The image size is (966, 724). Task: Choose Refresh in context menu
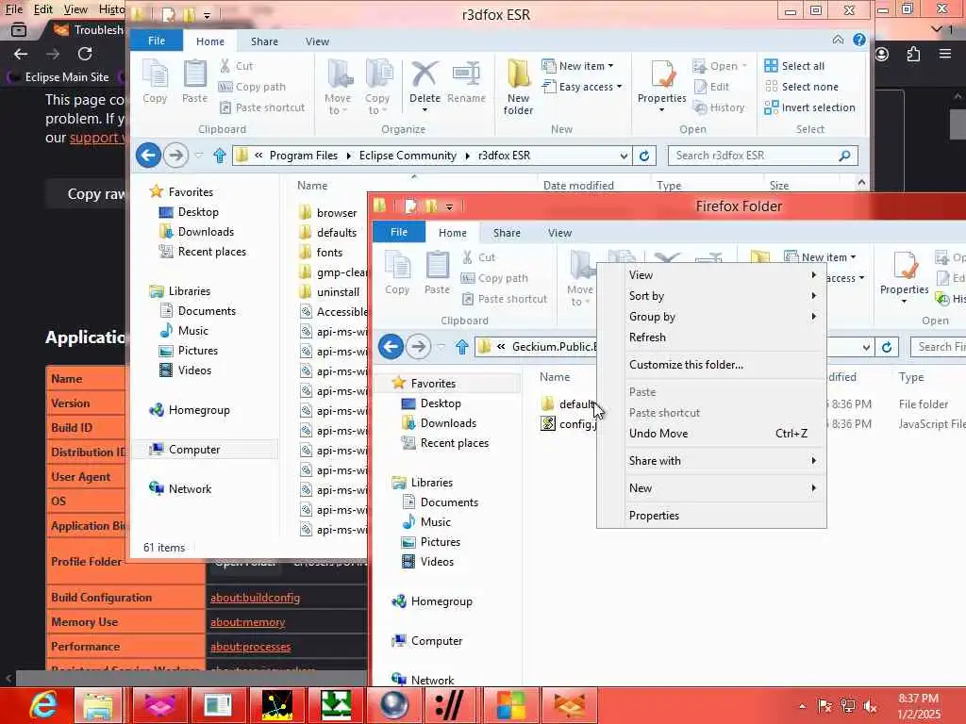tap(724, 337)
